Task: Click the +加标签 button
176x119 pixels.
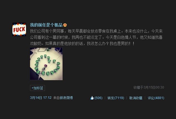Action: 38,88
